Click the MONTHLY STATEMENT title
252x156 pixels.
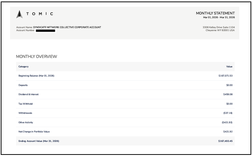215,13
